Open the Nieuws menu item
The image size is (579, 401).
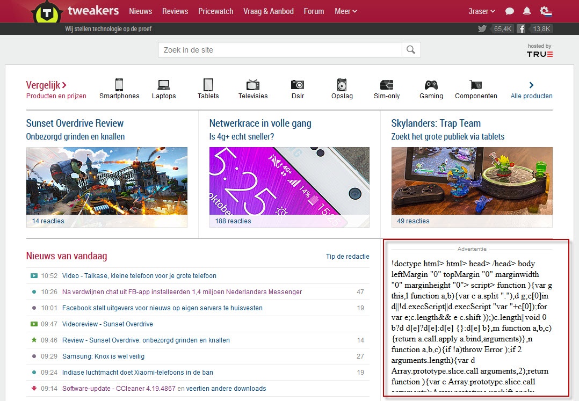click(x=140, y=11)
